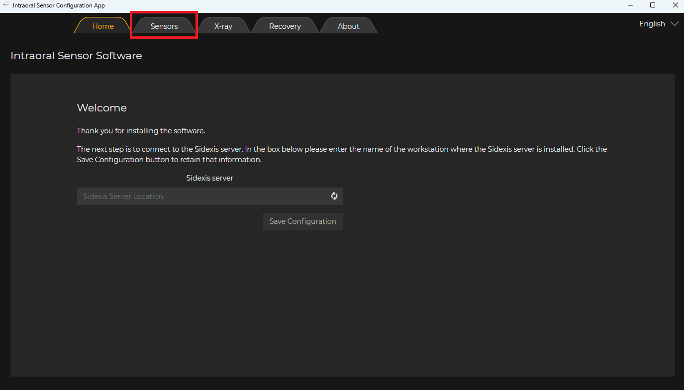Open the Sensors tab
Screen dimensions: 684x390
click(164, 26)
